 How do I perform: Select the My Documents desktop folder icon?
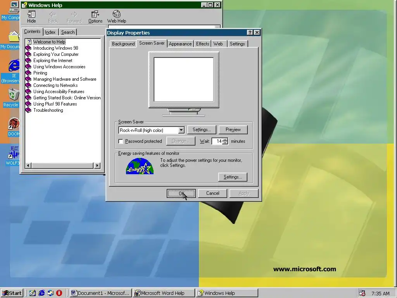pyautogui.click(x=14, y=36)
